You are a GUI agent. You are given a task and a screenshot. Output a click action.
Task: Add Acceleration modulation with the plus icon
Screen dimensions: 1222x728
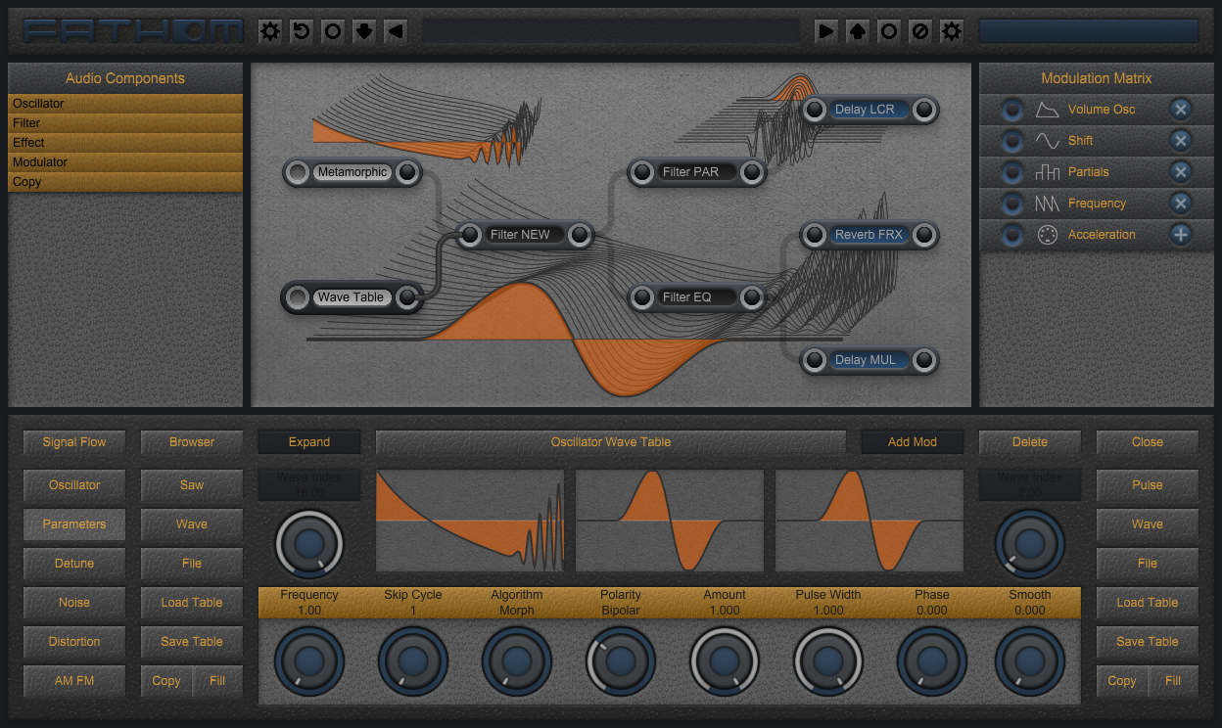1181,235
